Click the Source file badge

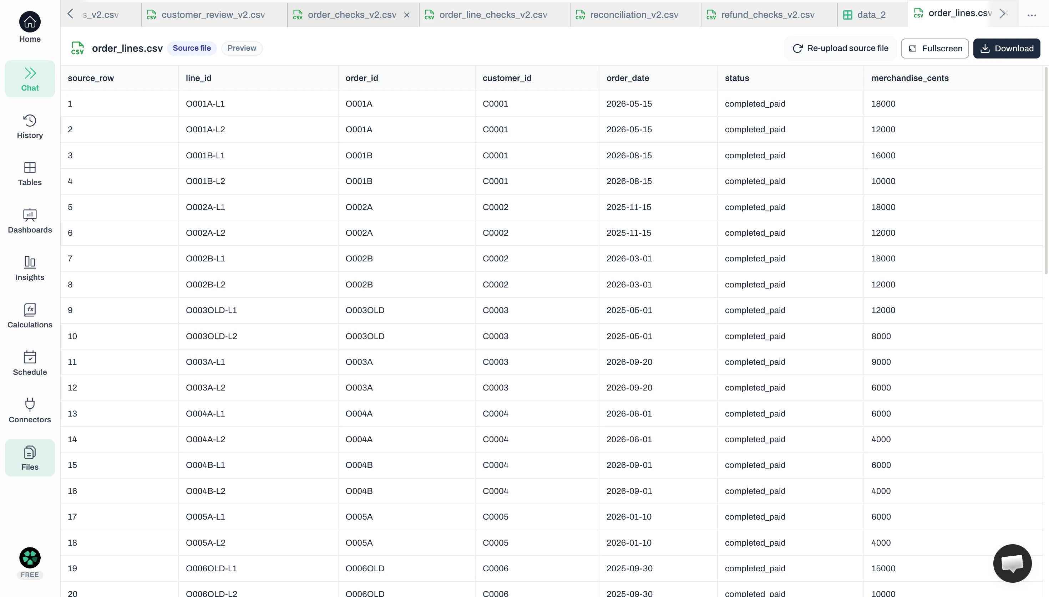tap(192, 48)
